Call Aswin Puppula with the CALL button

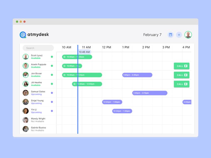point(181,66)
